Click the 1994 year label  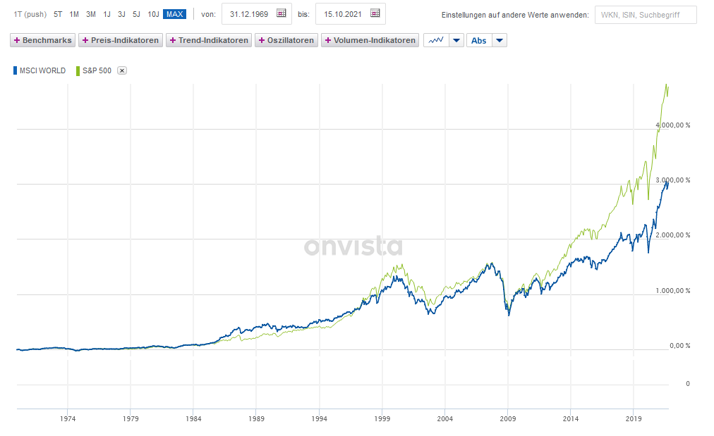point(319,418)
